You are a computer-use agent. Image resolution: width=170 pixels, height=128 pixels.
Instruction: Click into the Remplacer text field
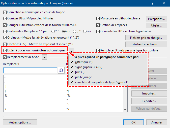point(30,70)
